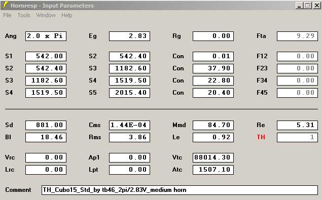322x200 pixels.
Task: Click the F45 field
Action: [x=297, y=93]
